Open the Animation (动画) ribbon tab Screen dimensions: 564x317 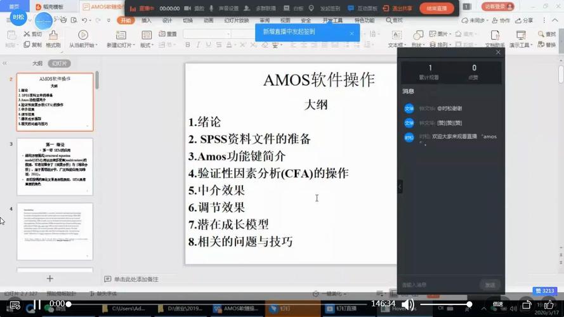point(208,20)
